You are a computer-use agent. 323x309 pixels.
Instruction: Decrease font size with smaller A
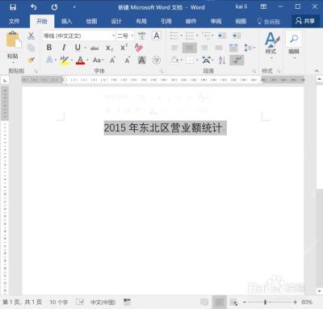(128, 60)
